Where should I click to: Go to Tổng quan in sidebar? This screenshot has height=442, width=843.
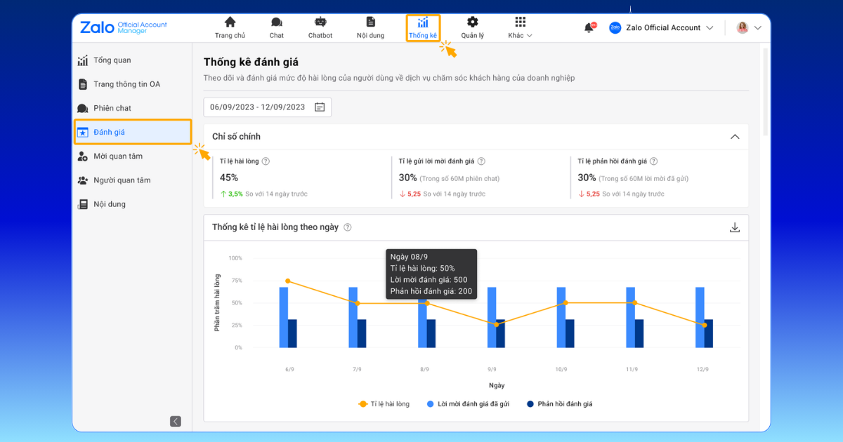point(112,60)
